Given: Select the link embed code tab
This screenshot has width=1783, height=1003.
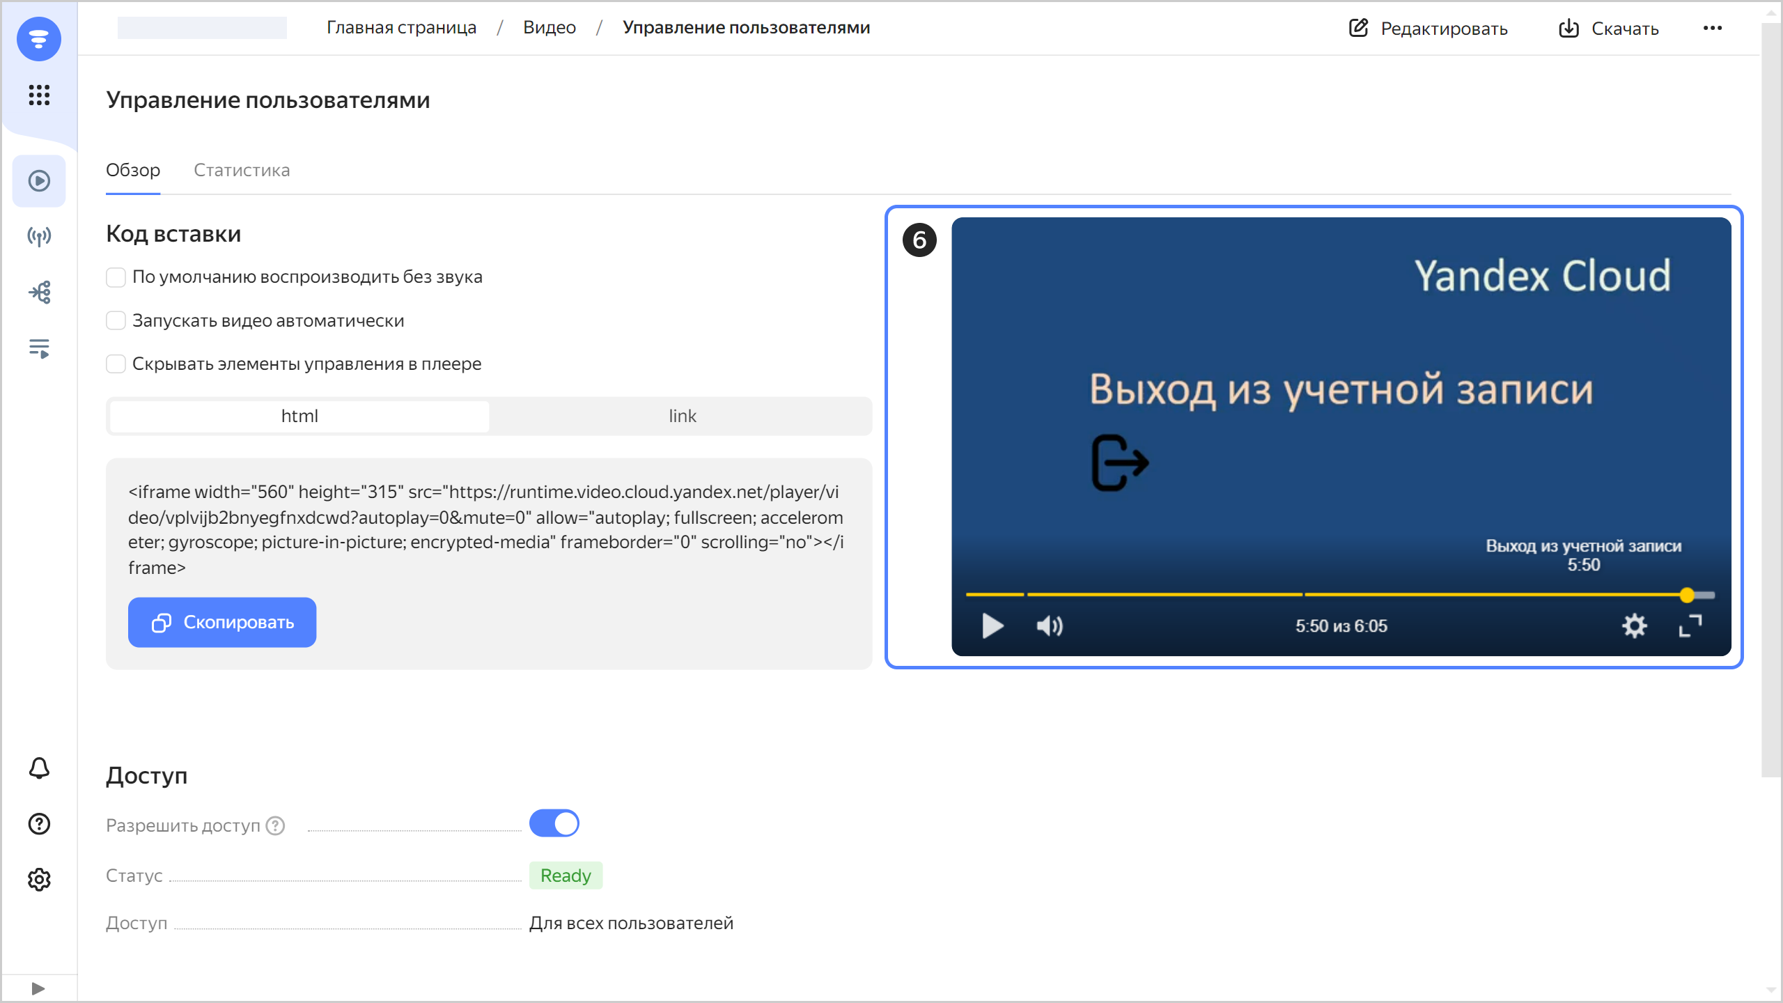Looking at the screenshot, I should pyautogui.click(x=681, y=416).
